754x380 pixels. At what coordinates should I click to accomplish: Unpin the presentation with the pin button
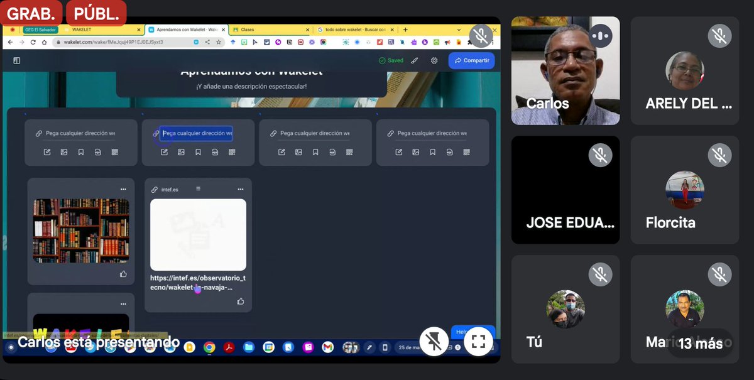434,341
